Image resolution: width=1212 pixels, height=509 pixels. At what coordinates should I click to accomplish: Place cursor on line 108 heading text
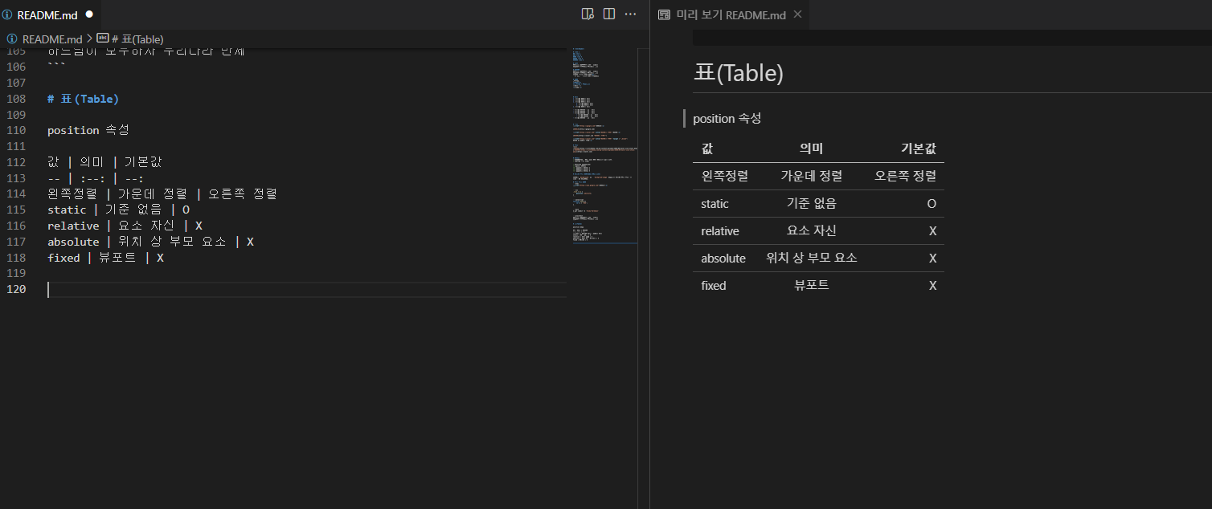point(83,99)
